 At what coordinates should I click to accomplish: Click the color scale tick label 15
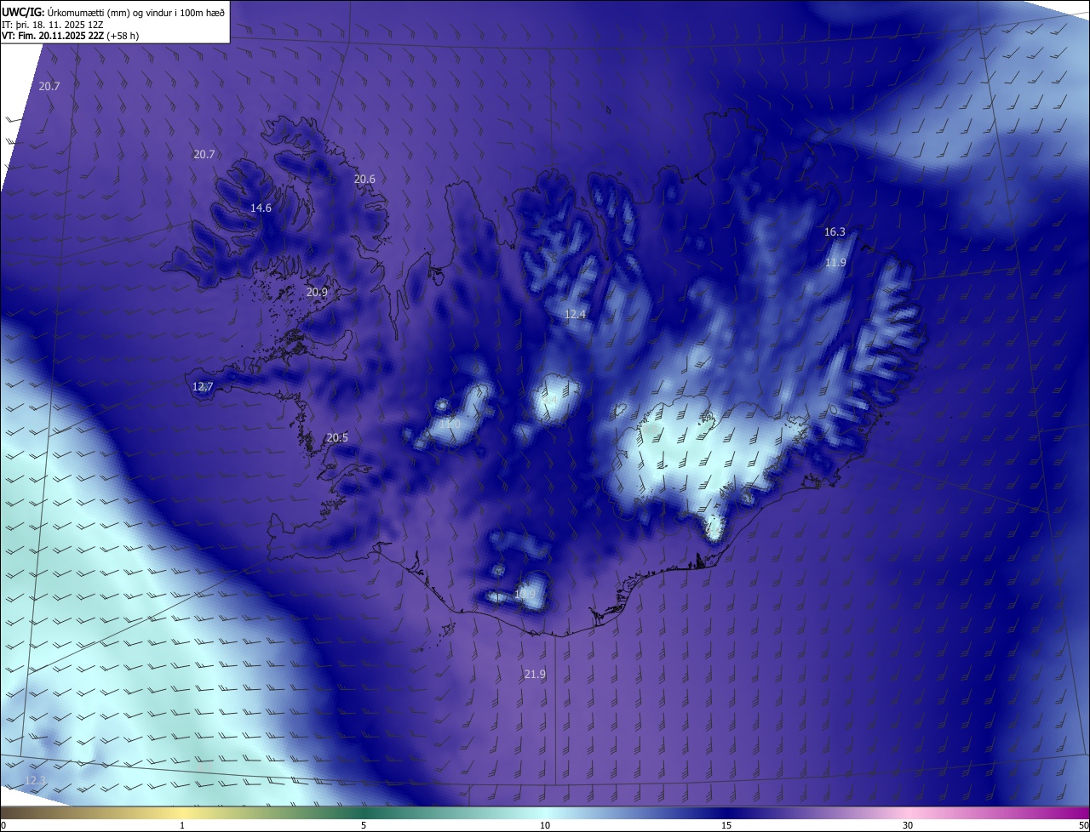click(726, 825)
